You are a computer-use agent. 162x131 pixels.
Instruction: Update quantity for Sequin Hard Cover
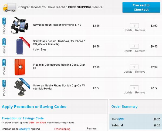tap(128, 51)
